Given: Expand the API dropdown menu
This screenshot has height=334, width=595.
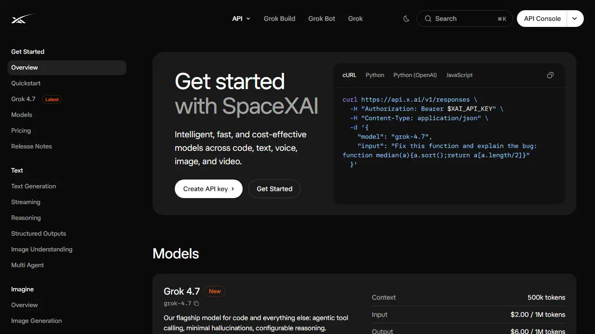Looking at the screenshot, I should (x=241, y=19).
